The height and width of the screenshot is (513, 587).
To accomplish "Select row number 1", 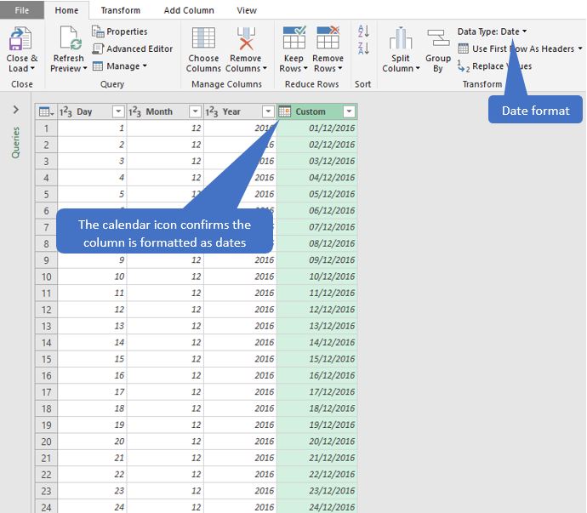I will (x=46, y=128).
